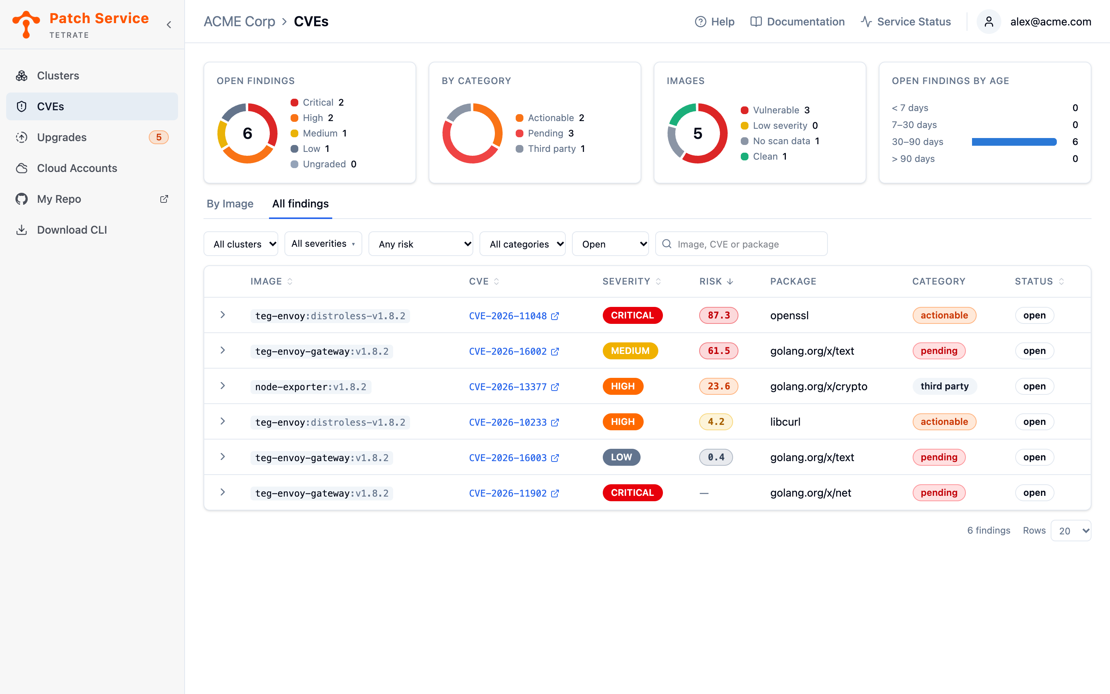The height and width of the screenshot is (694, 1110).
Task: Open external link icon for CVE-2026-11902
Action: (555, 494)
